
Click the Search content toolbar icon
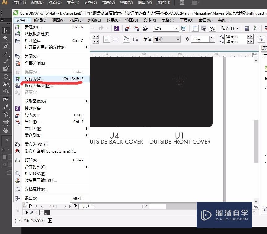coord(117,28)
